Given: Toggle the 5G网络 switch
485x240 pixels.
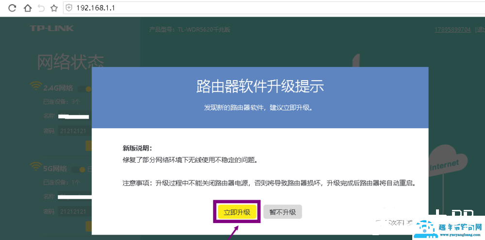Looking at the screenshot, I should [x=79, y=170].
